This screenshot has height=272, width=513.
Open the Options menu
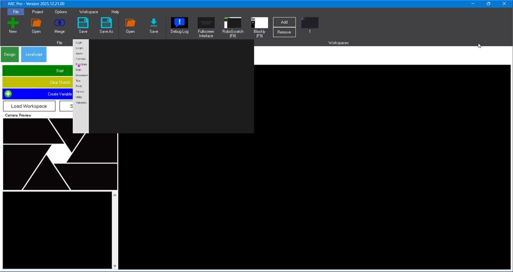tap(61, 11)
